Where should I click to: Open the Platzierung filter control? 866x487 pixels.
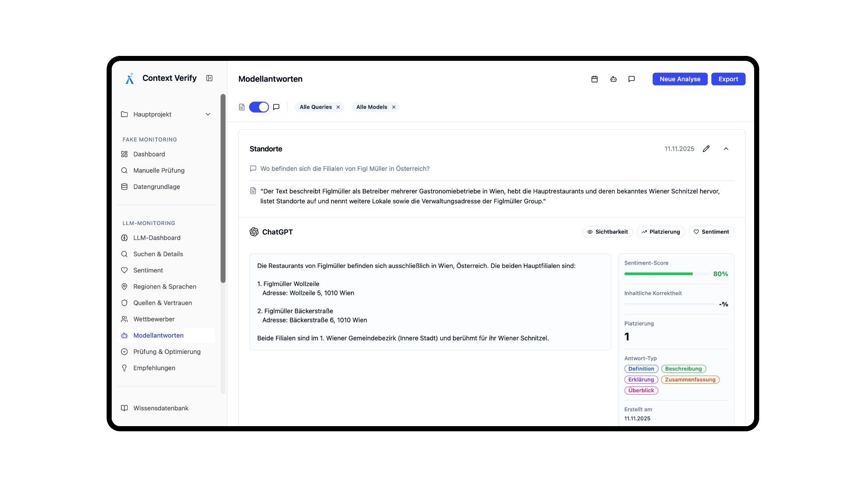pyautogui.click(x=660, y=232)
